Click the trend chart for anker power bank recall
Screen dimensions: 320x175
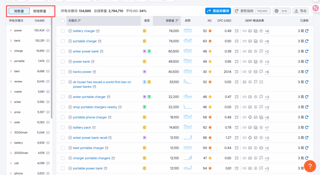[x=187, y=138]
